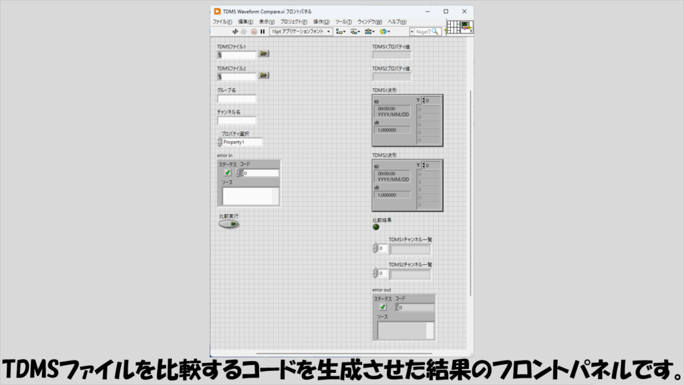Click the error out ソース text box
684x385 pixels.
[405, 330]
